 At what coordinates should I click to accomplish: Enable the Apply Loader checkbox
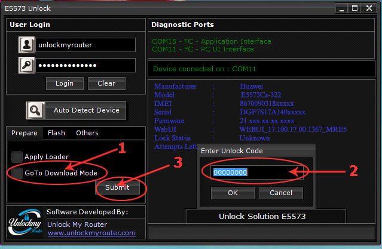pos(17,157)
